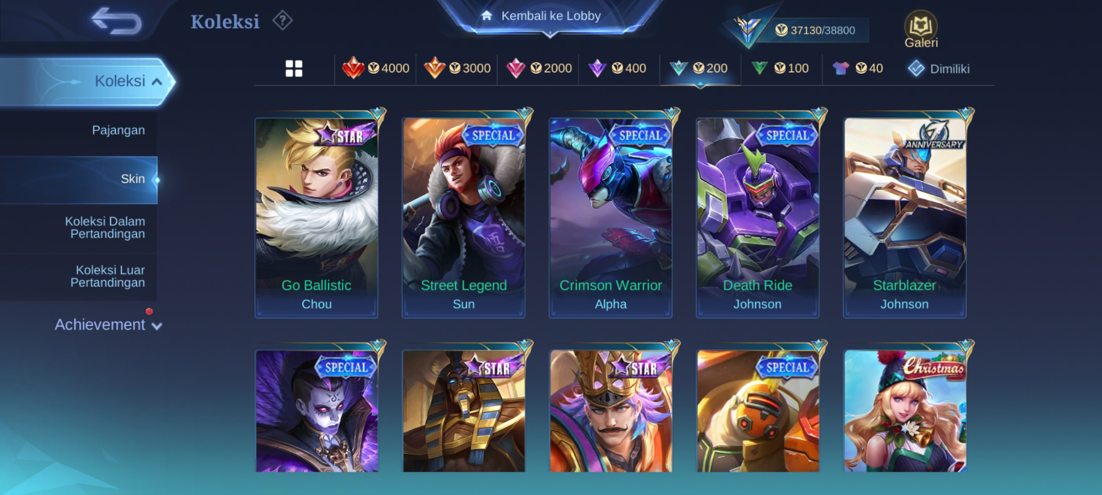This screenshot has width=1102, height=495.
Task: Select the all-skins grid view icon
Action: [294, 69]
